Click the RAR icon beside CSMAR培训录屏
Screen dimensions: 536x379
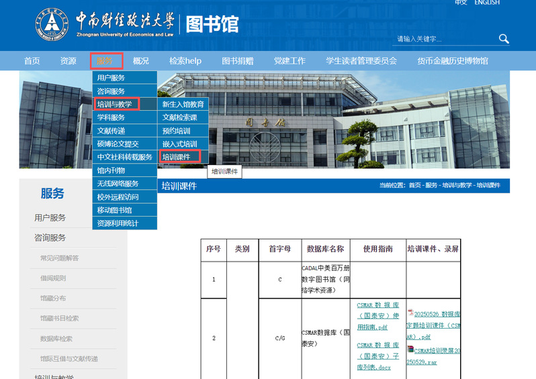[410, 349]
